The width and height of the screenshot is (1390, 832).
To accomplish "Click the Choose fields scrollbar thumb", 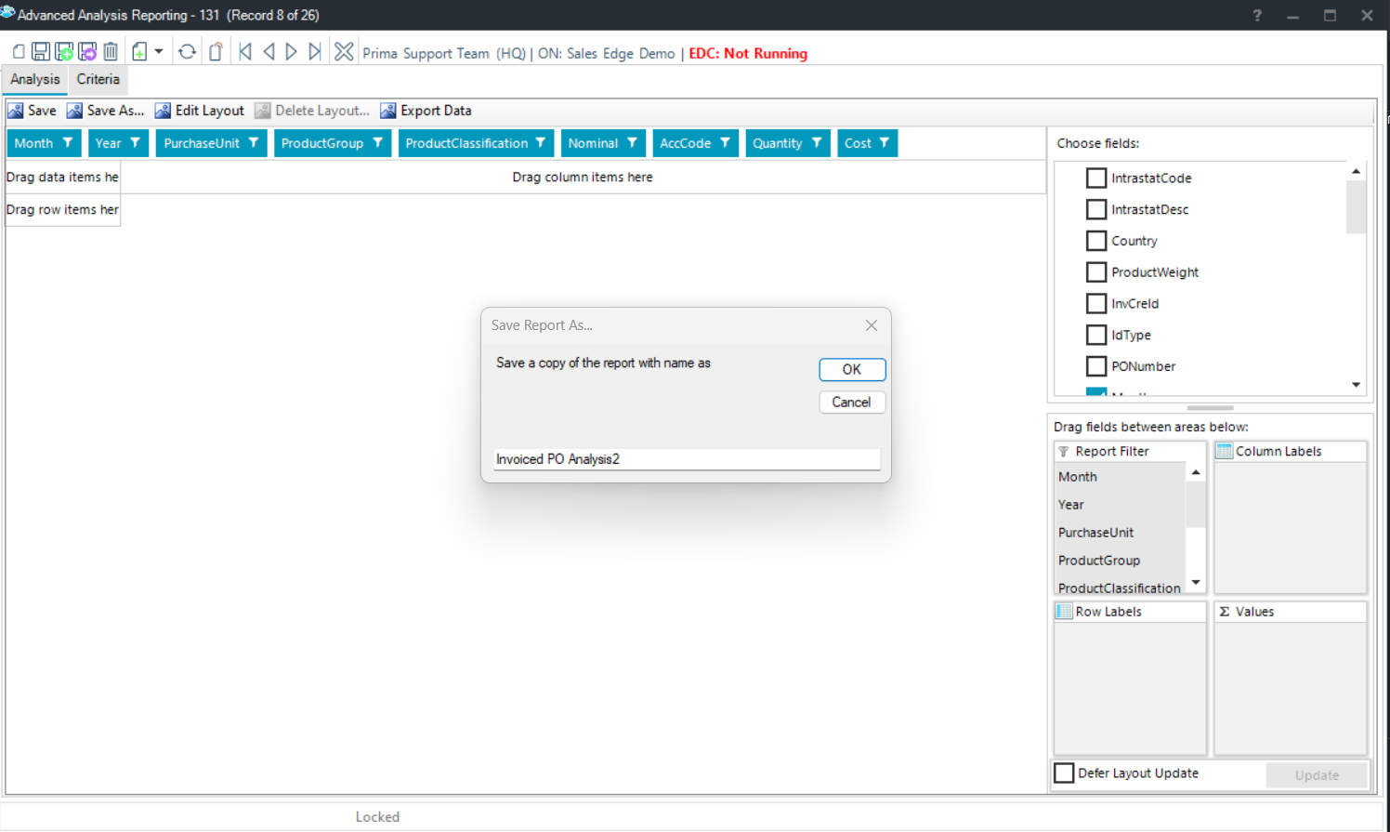I will pyautogui.click(x=1357, y=206).
